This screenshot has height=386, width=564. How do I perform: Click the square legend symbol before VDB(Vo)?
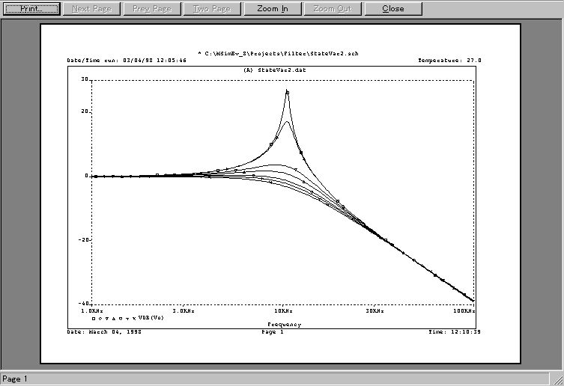(93, 318)
